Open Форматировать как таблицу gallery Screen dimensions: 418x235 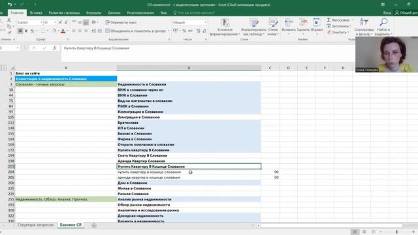point(253,27)
